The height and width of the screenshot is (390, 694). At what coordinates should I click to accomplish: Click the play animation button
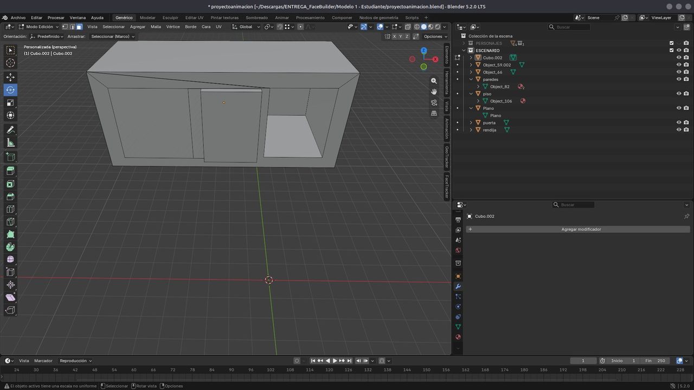click(x=335, y=361)
